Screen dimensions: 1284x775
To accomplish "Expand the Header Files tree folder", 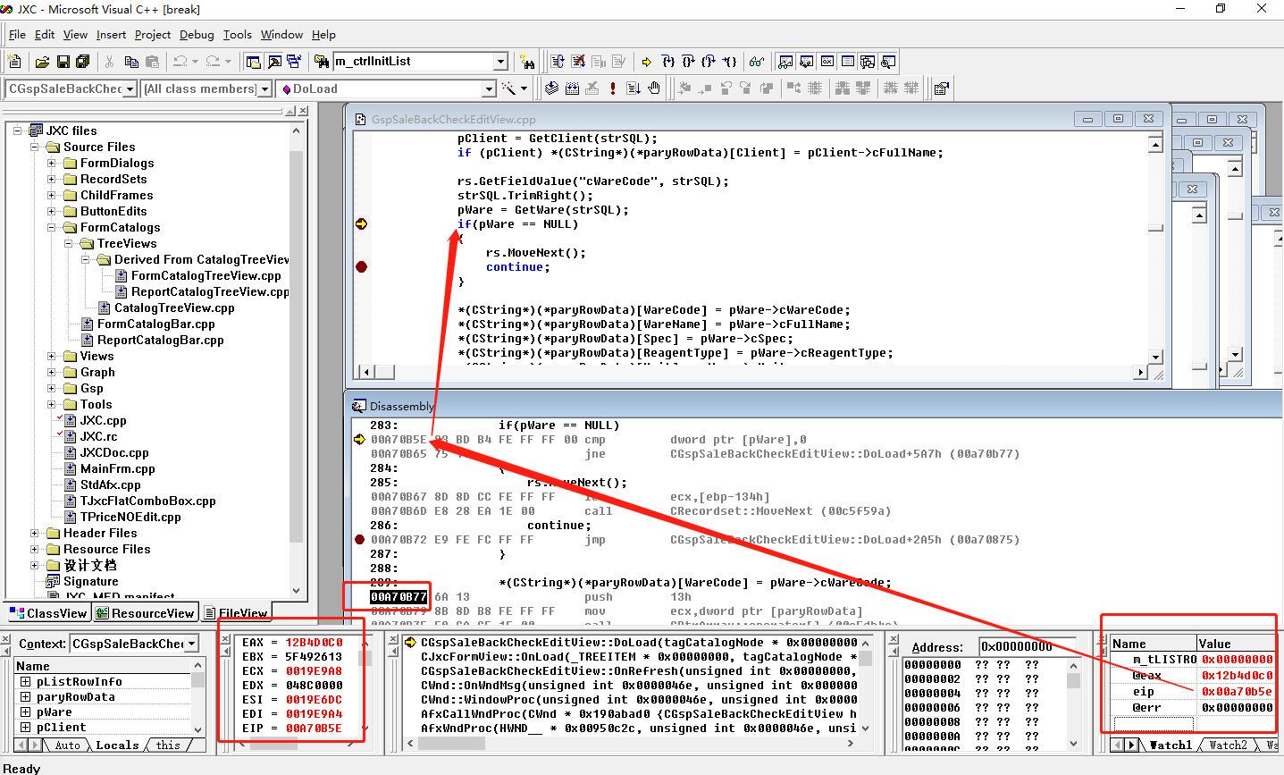I will 35,534.
